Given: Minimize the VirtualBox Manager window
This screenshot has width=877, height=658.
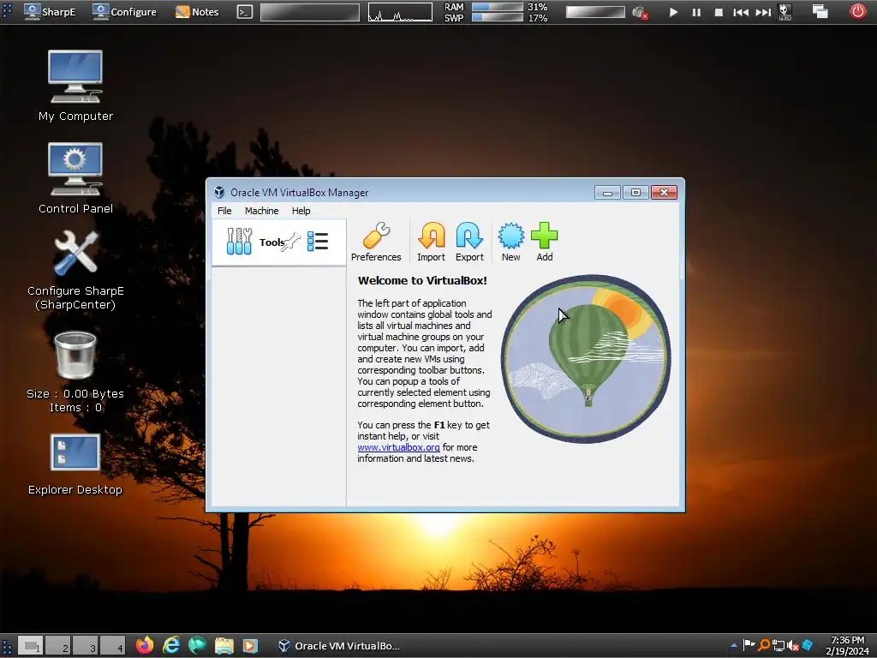Looking at the screenshot, I should 607,193.
